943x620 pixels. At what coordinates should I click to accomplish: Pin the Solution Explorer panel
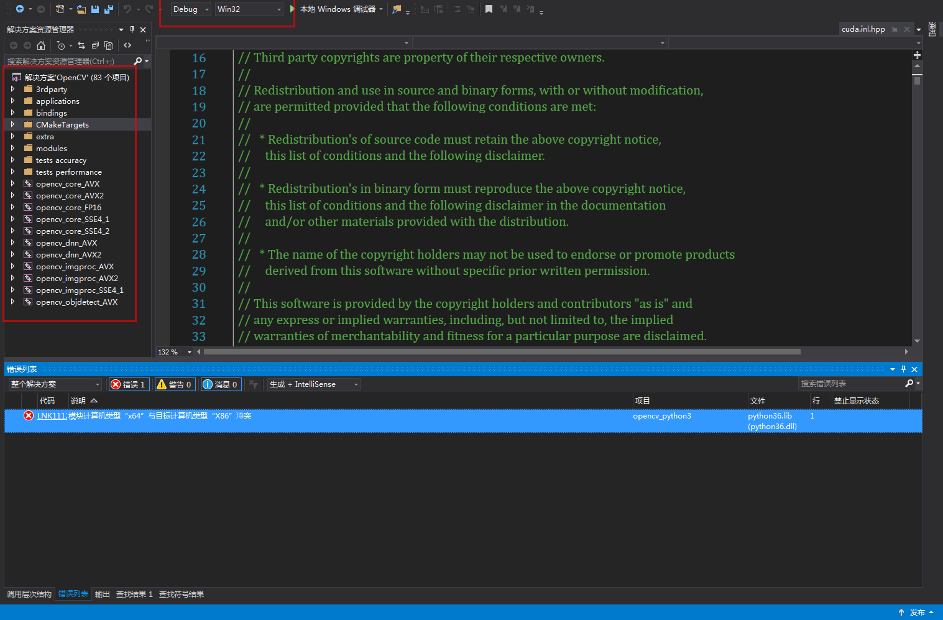click(132, 29)
